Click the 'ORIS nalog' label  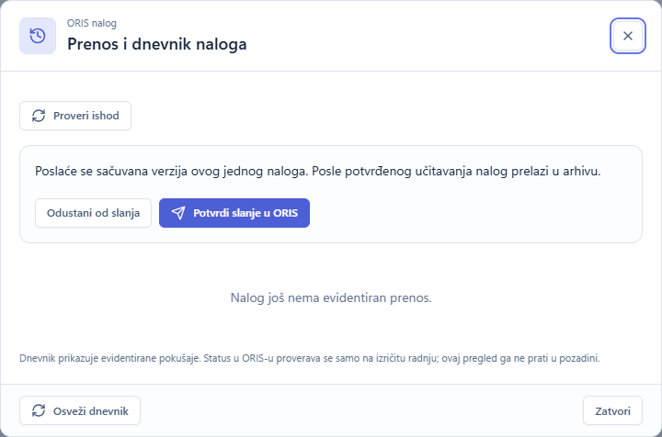point(92,23)
